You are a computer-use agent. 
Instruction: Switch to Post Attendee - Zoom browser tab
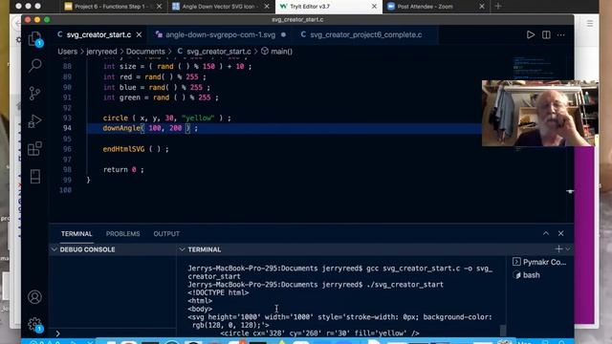[x=435, y=7]
